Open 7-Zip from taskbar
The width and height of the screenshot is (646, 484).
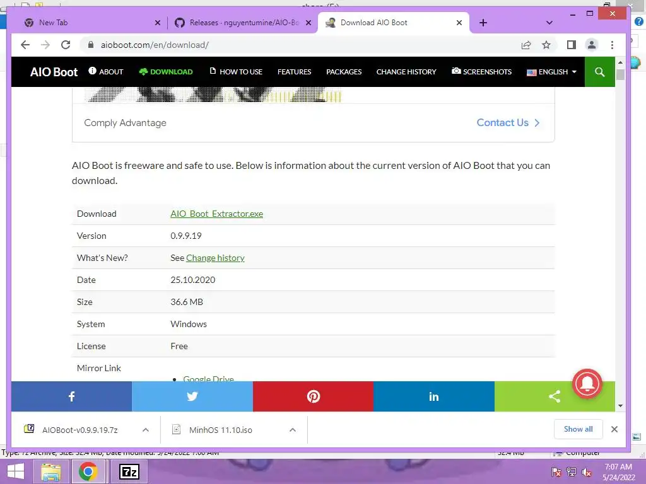pyautogui.click(x=129, y=471)
